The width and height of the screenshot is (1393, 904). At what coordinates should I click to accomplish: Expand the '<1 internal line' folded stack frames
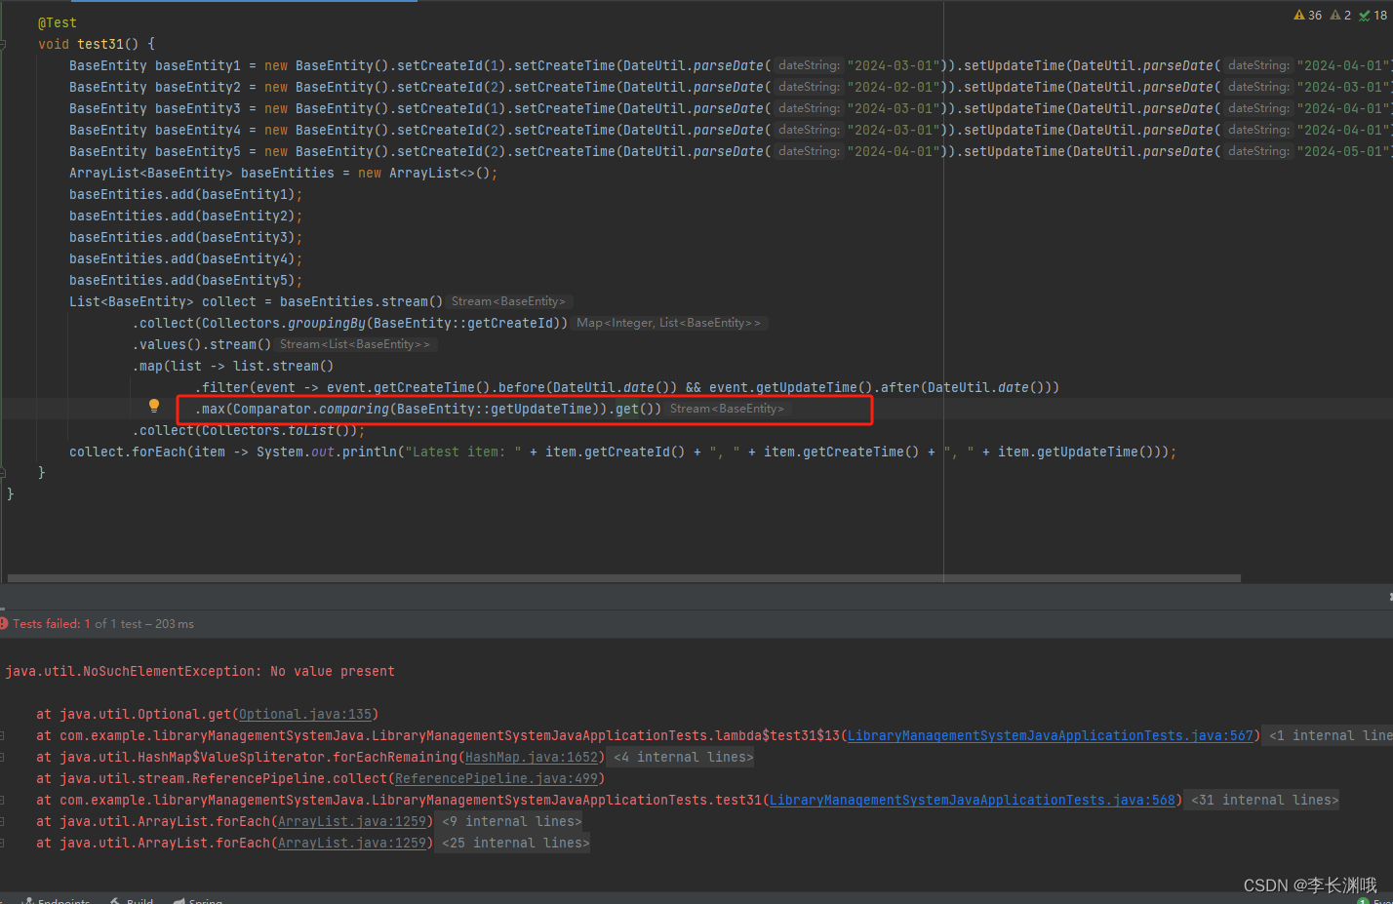pos(1330,735)
